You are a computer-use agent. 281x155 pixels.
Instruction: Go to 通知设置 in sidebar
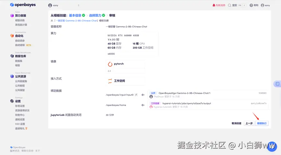point(20,119)
